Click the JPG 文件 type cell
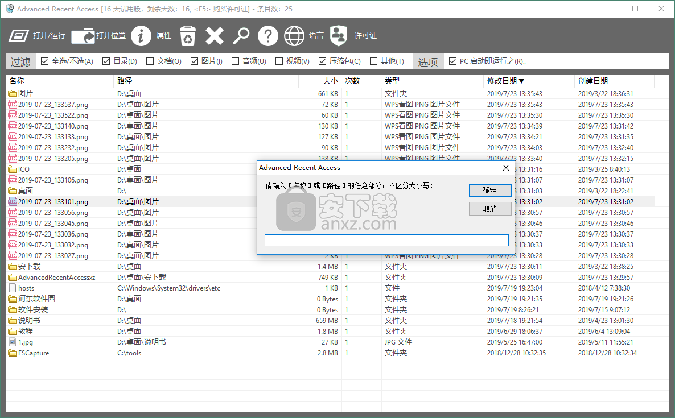 coord(398,342)
